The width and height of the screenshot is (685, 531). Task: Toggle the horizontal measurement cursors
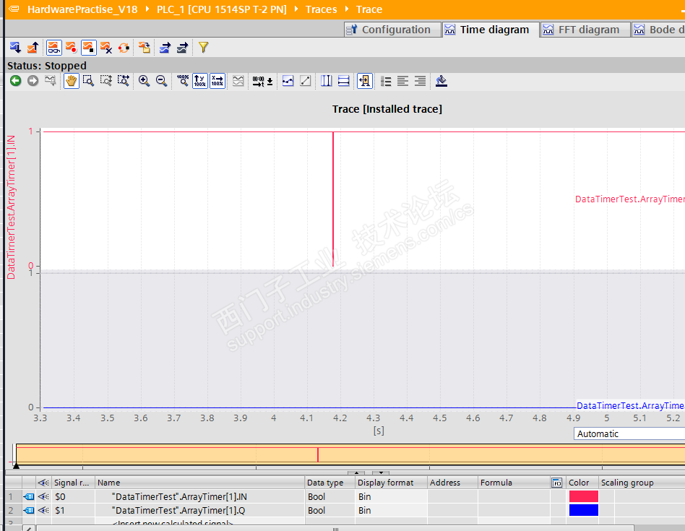click(344, 81)
